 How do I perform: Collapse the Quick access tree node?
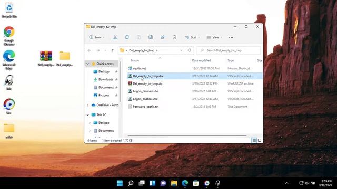tap(88, 64)
